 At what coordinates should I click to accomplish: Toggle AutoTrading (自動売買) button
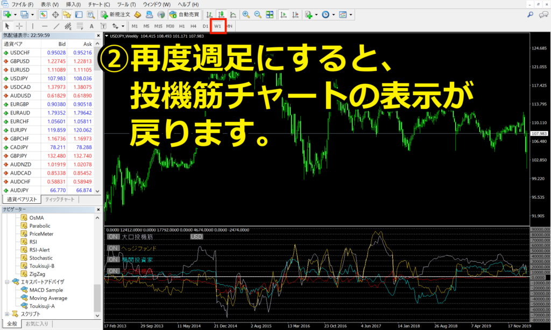click(185, 15)
